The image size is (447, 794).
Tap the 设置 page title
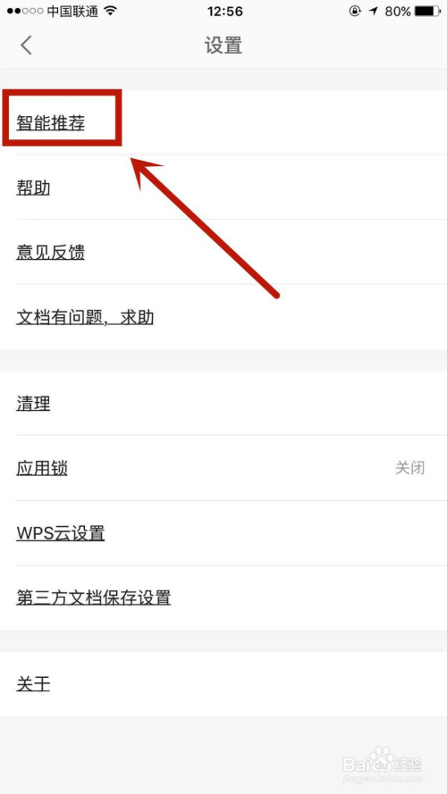(223, 45)
